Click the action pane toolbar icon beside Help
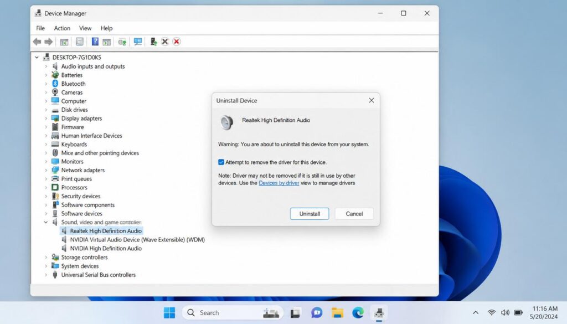Image resolution: width=567 pixels, height=324 pixels. [107, 42]
